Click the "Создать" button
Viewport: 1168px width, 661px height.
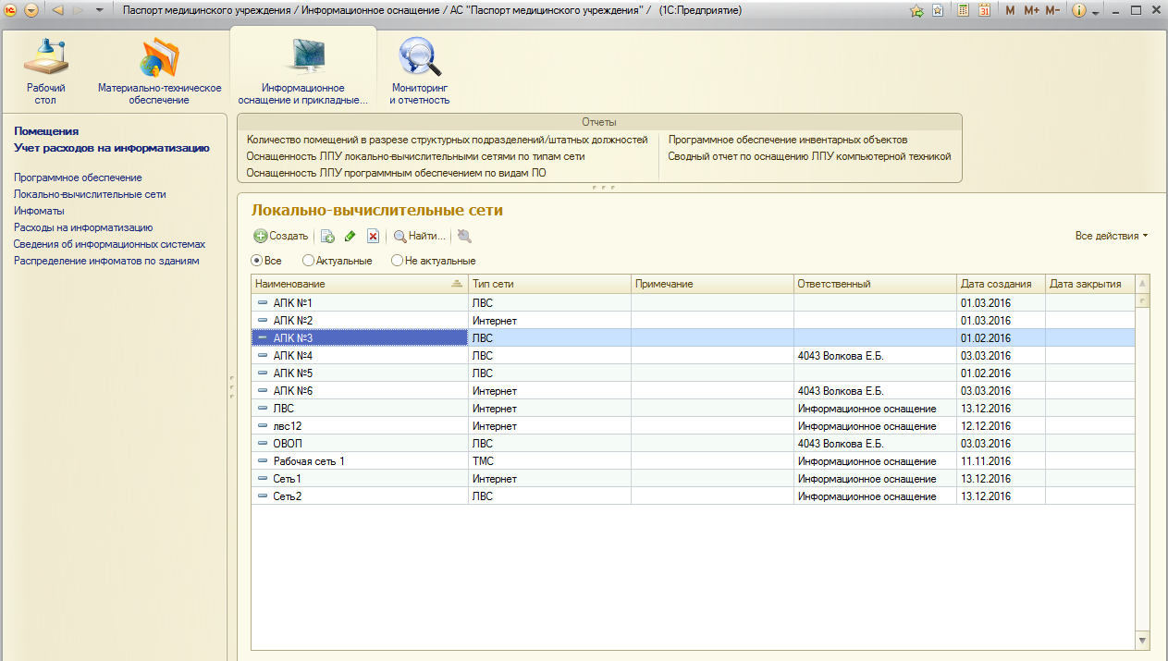pos(281,237)
